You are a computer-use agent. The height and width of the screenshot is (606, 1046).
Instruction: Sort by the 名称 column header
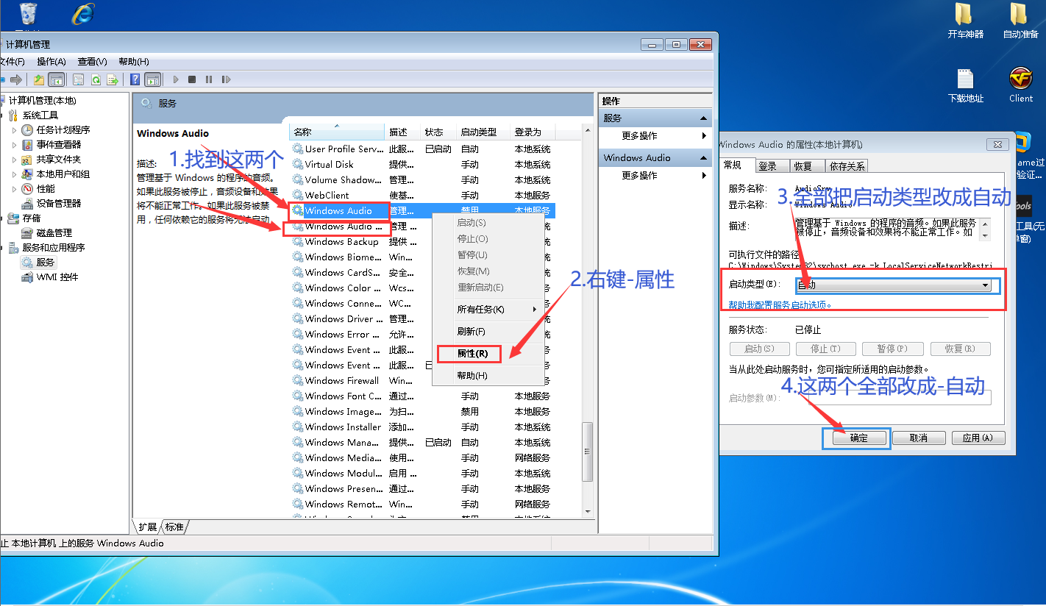click(337, 132)
